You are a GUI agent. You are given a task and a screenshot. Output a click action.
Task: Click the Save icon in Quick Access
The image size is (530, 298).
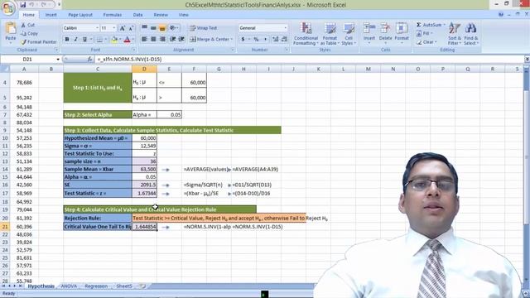pos(22,5)
